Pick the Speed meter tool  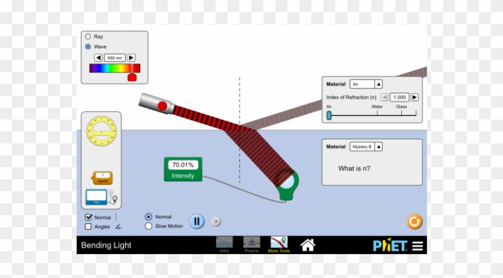[102, 178]
